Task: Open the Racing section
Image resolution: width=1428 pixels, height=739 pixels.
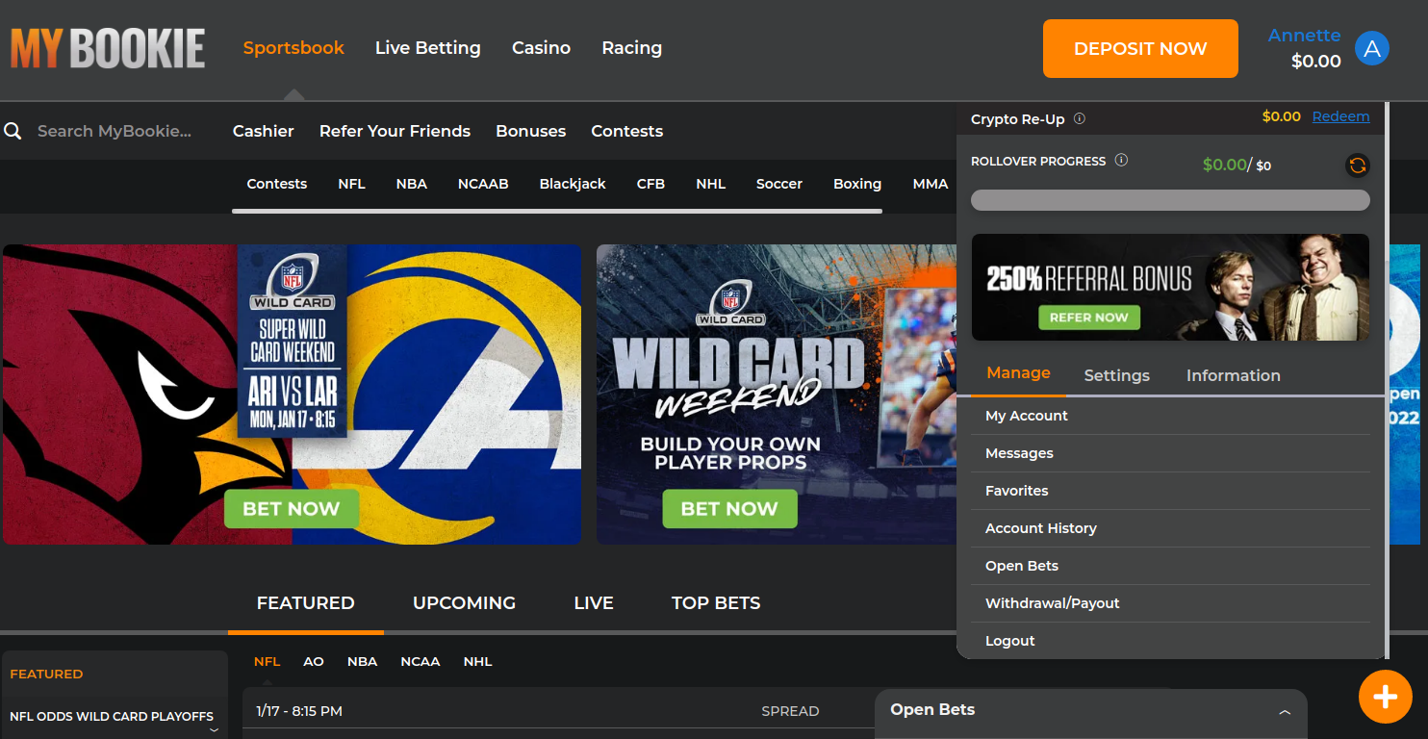Action: [x=632, y=48]
